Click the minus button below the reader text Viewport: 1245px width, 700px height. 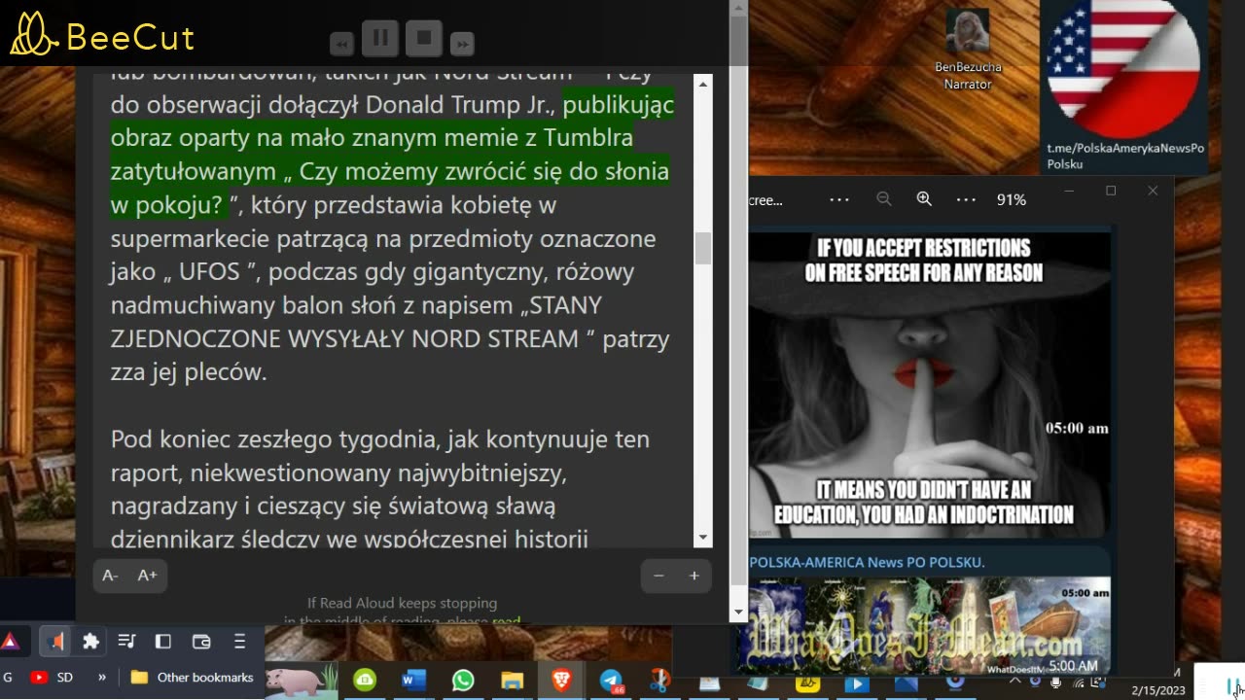coord(658,576)
